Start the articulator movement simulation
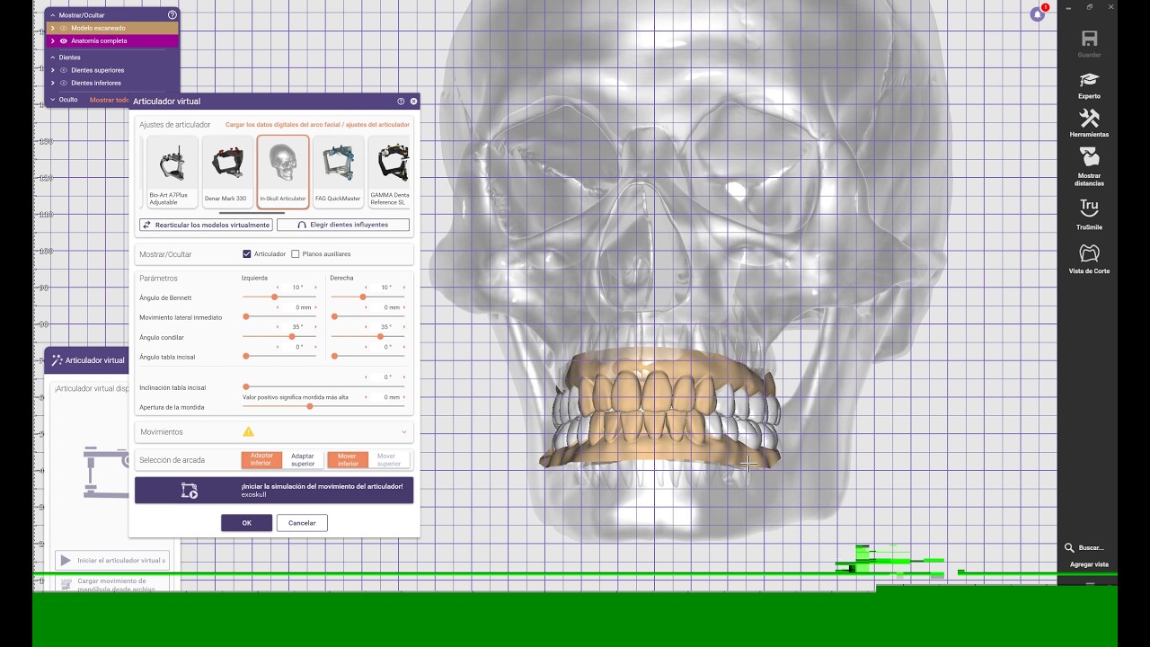The height and width of the screenshot is (647, 1150). [x=274, y=490]
